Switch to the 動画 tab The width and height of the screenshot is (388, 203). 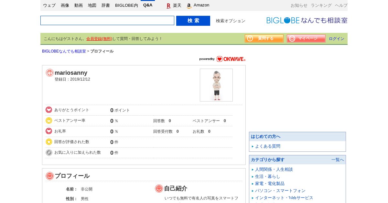click(79, 5)
